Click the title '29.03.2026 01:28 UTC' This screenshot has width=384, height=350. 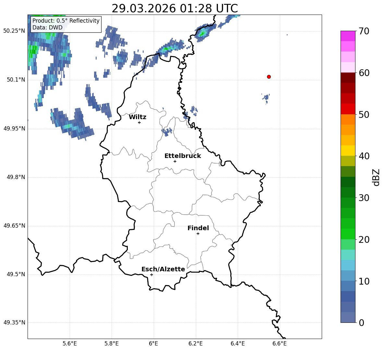(174, 8)
